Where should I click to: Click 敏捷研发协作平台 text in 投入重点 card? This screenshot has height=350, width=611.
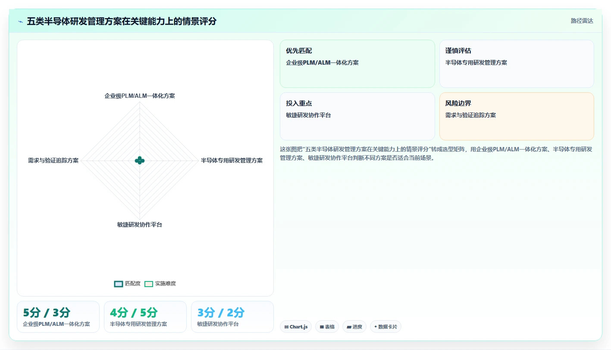[308, 115]
